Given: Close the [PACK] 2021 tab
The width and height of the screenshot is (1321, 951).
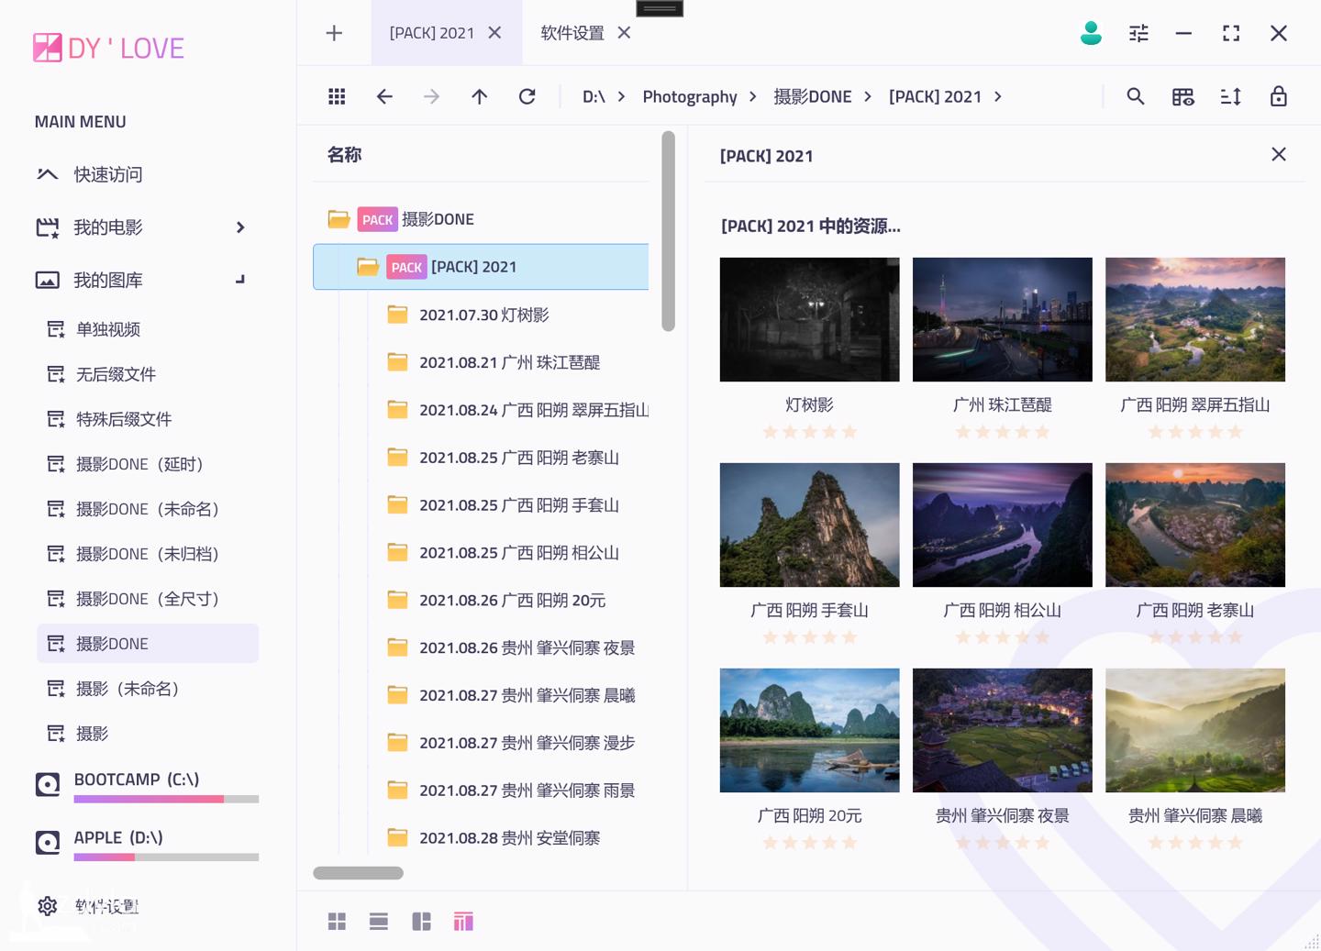Looking at the screenshot, I should (494, 33).
